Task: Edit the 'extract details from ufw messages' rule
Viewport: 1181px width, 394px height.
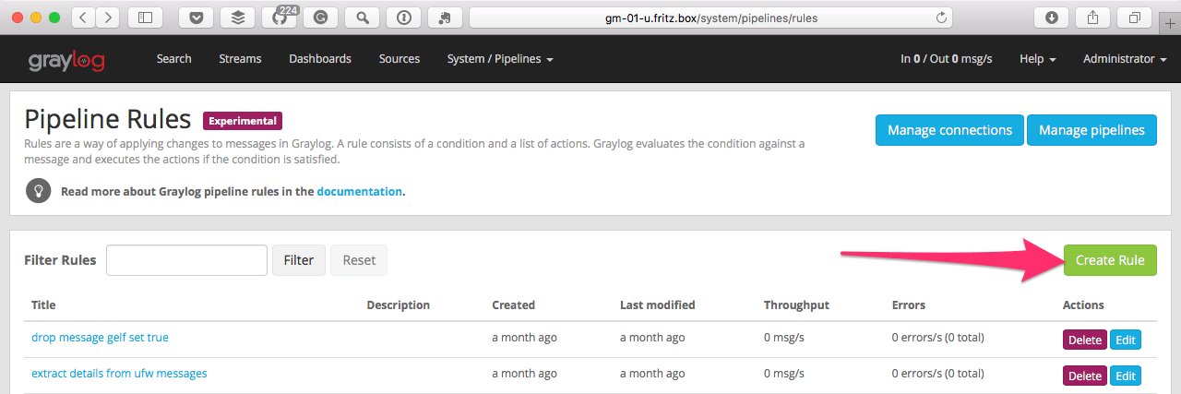Action: pyautogui.click(x=1126, y=376)
